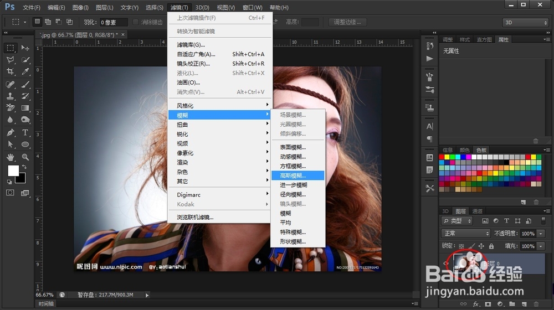Viewport: 554px width, 310px height.
Task: Toggle Quick Mask mode icon
Action: click(10, 193)
